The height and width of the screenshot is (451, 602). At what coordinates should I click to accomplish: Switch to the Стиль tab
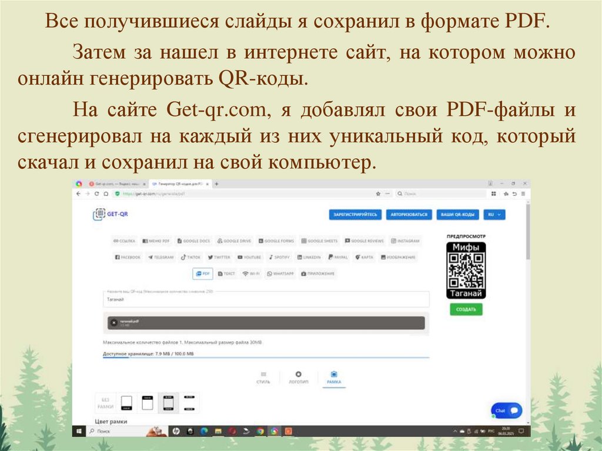tap(263, 377)
